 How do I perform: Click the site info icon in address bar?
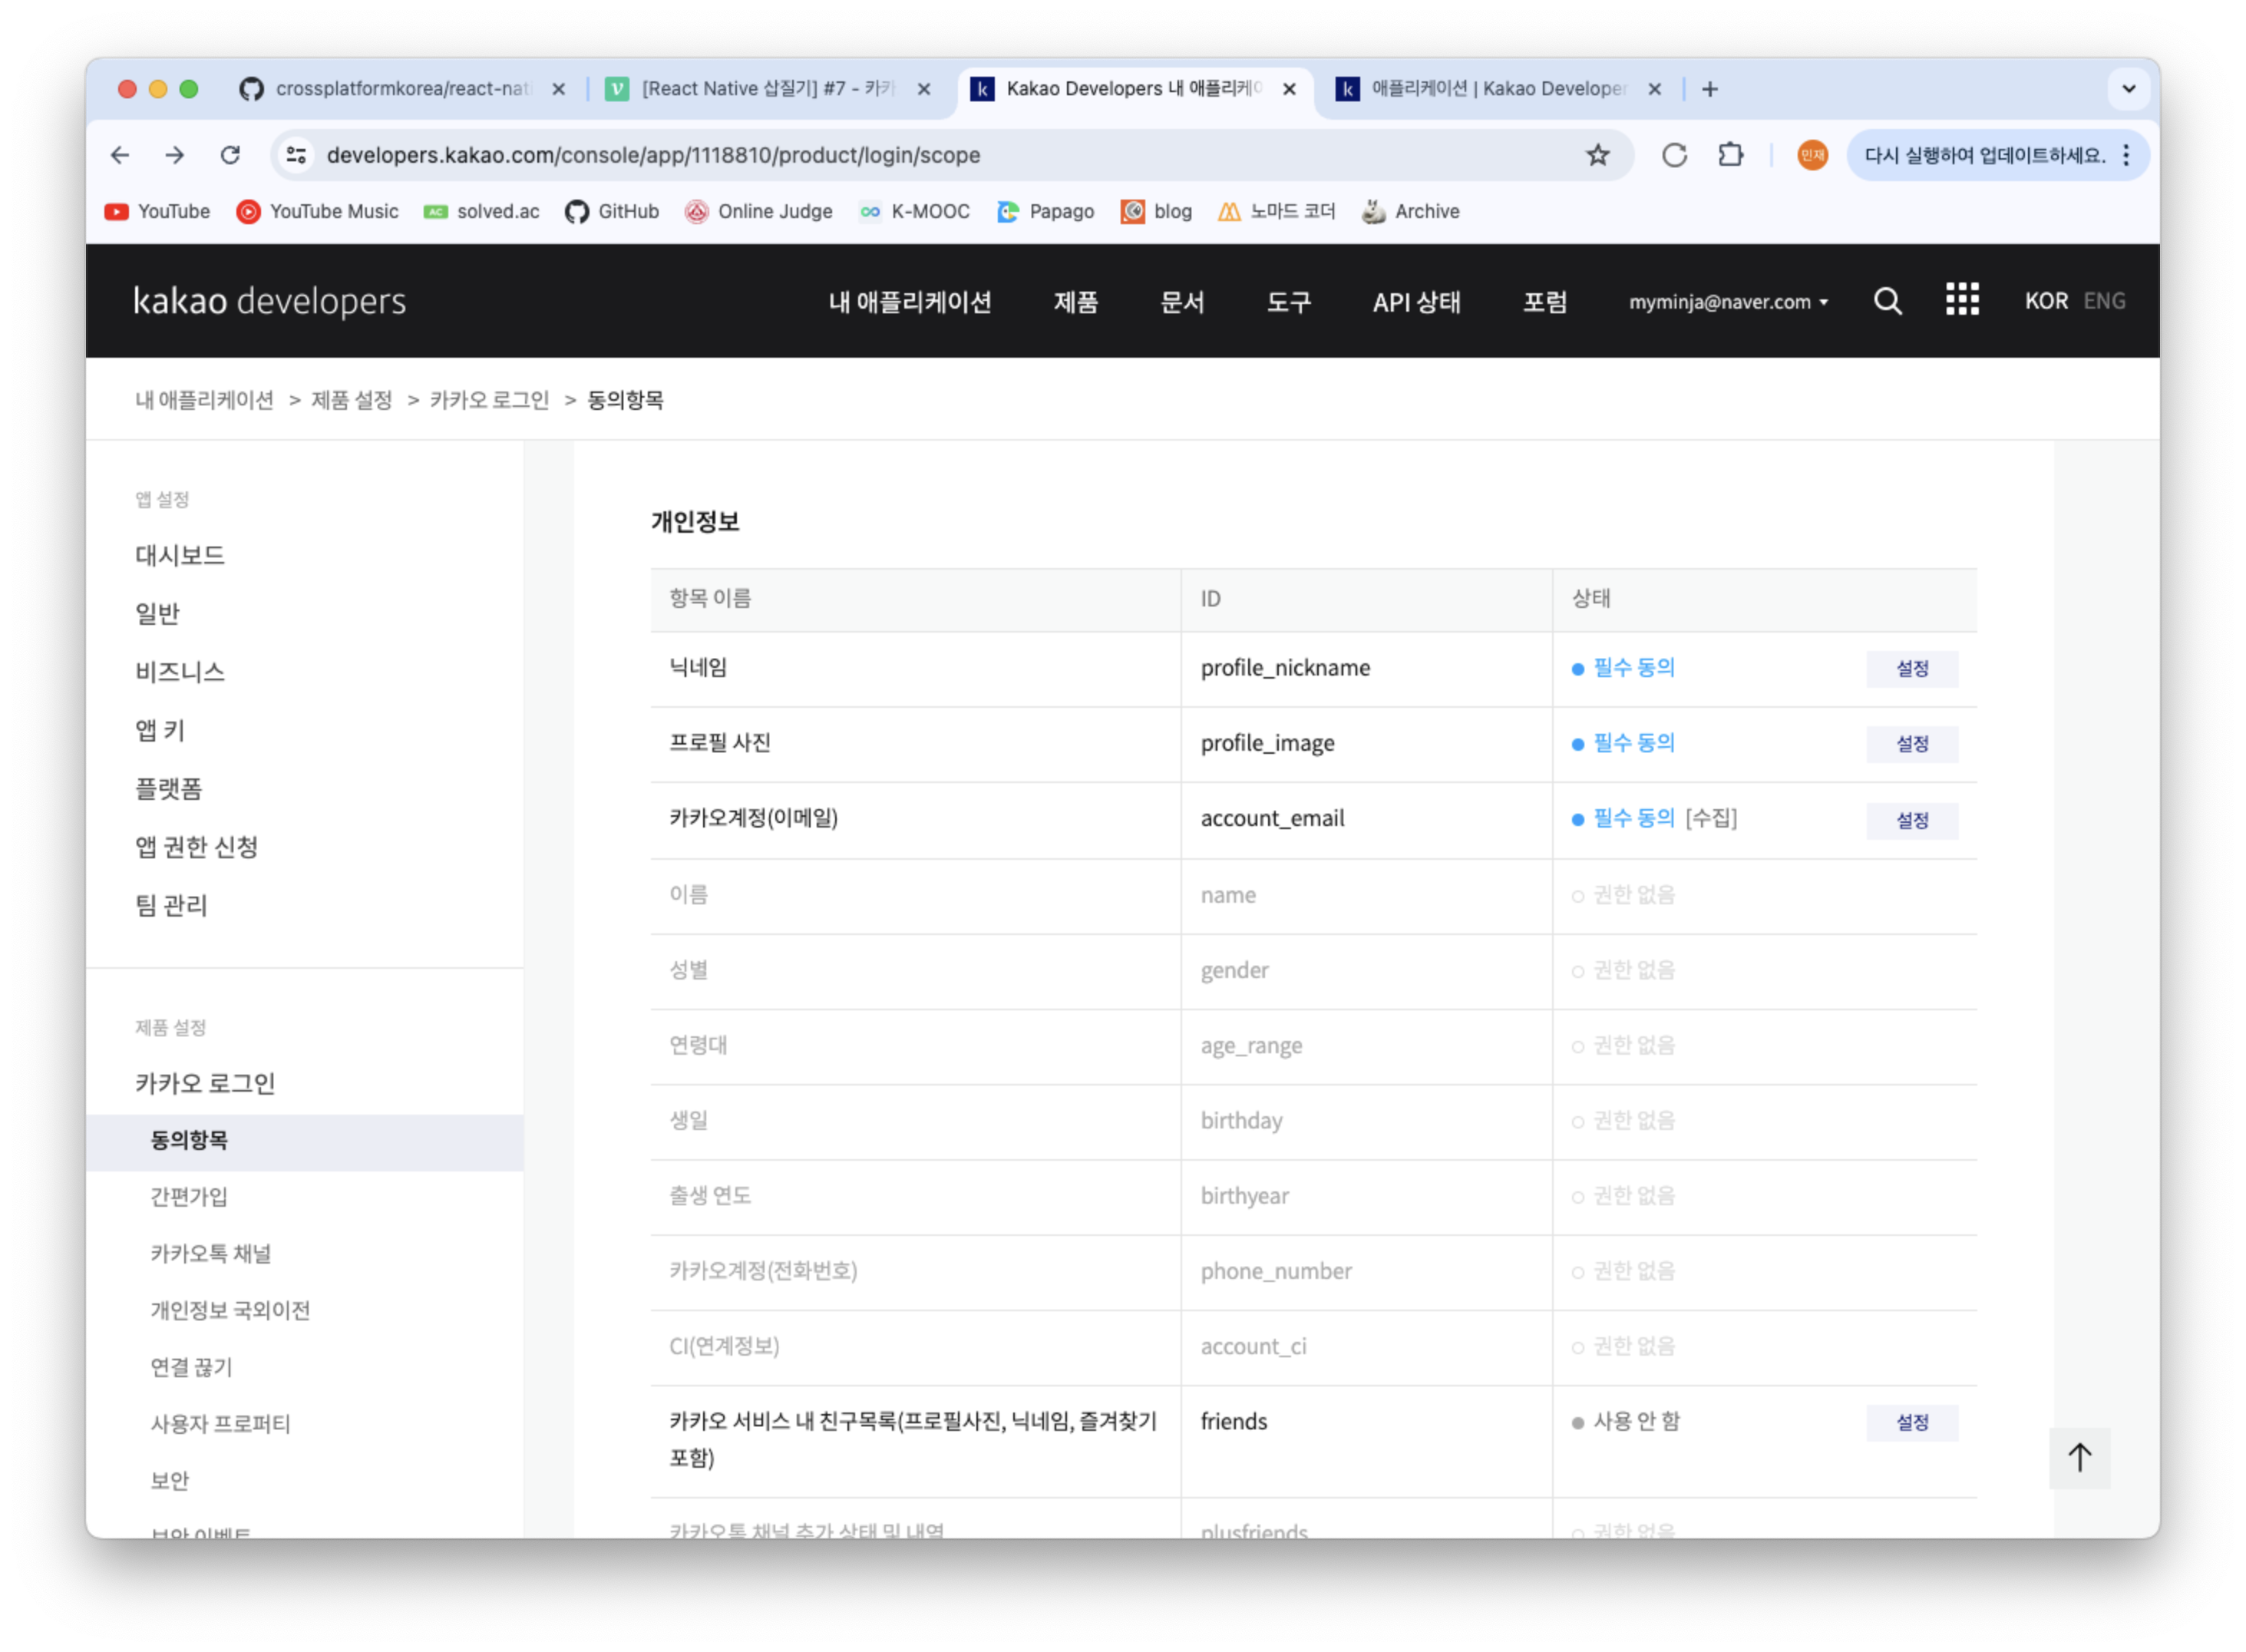click(x=296, y=155)
